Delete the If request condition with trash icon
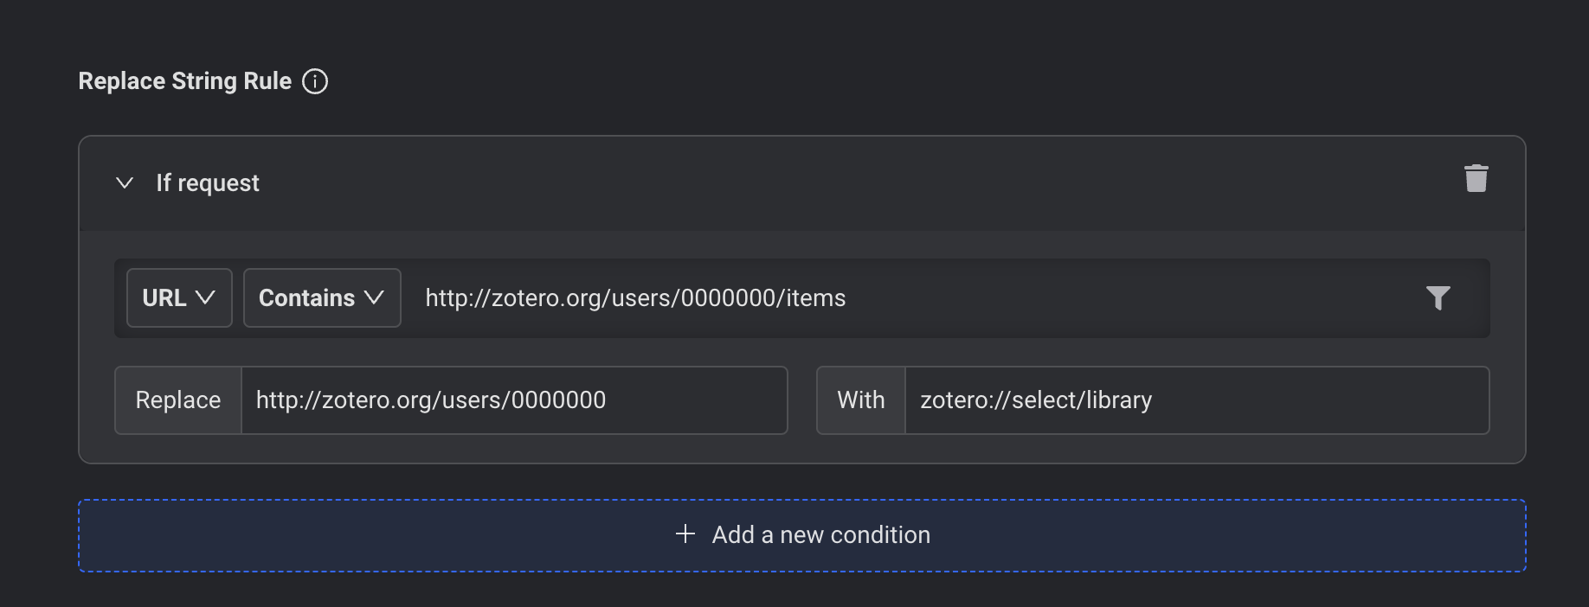1589x607 pixels. pyautogui.click(x=1476, y=179)
